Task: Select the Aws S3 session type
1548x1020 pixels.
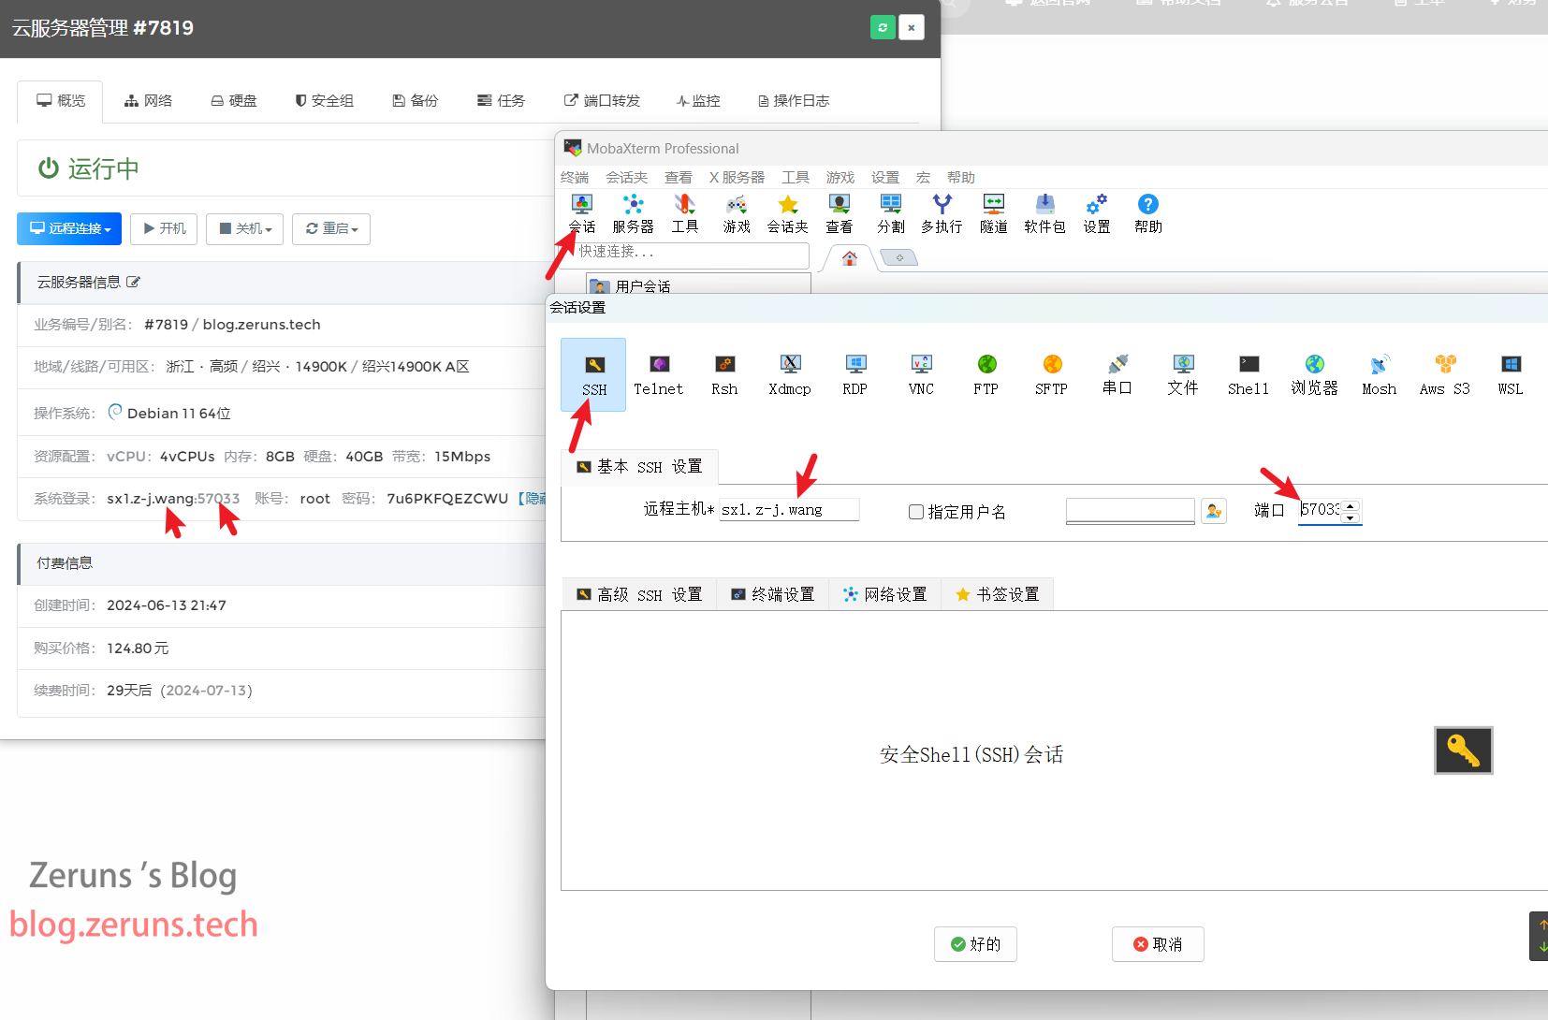Action: pos(1445,375)
